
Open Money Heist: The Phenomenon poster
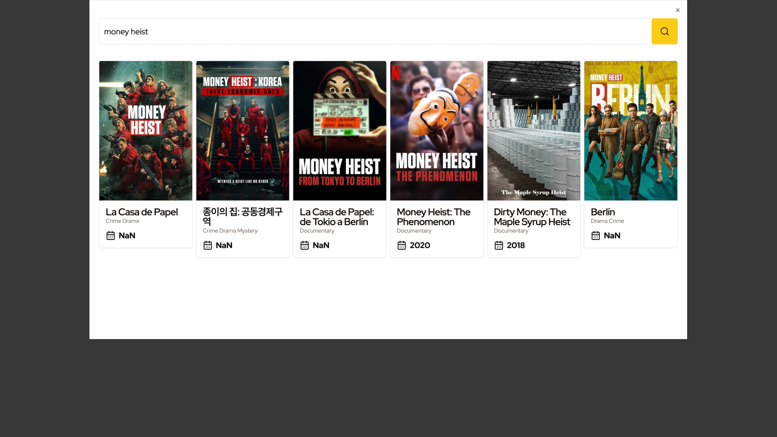(x=437, y=131)
